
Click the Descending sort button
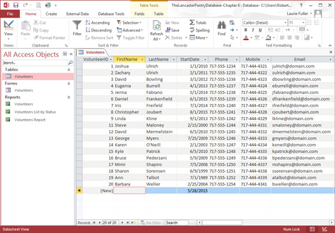pos(98,30)
